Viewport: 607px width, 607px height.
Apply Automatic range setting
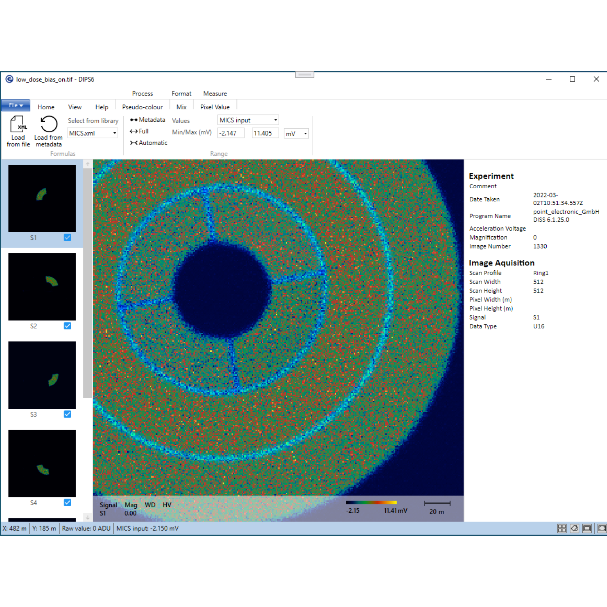coord(149,143)
